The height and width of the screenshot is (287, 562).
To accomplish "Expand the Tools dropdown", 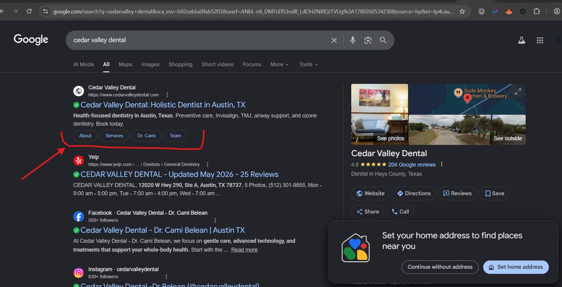I will tap(308, 64).
